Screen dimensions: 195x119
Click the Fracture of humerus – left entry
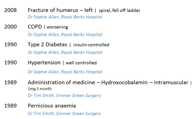pos(60,10)
